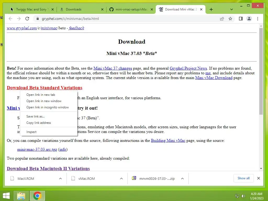
Task: Select the Download Mini vMac tab
Action: pyautogui.click(x=181, y=9)
